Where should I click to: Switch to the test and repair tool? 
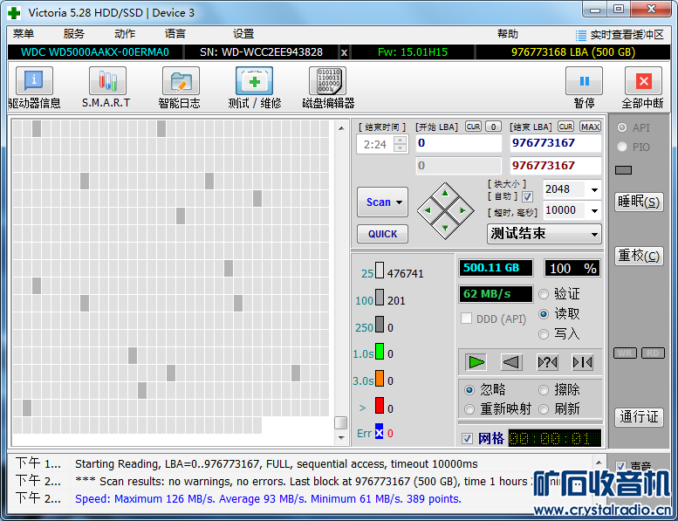pos(254,81)
